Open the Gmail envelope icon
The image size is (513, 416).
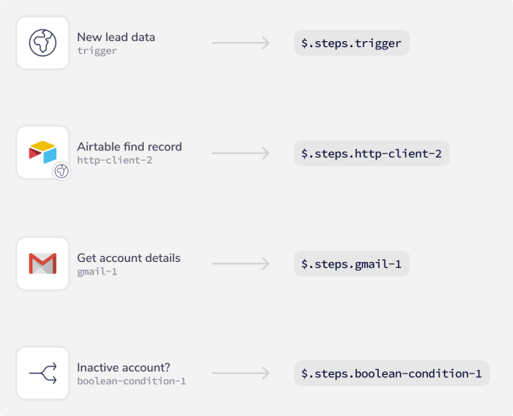(43, 263)
